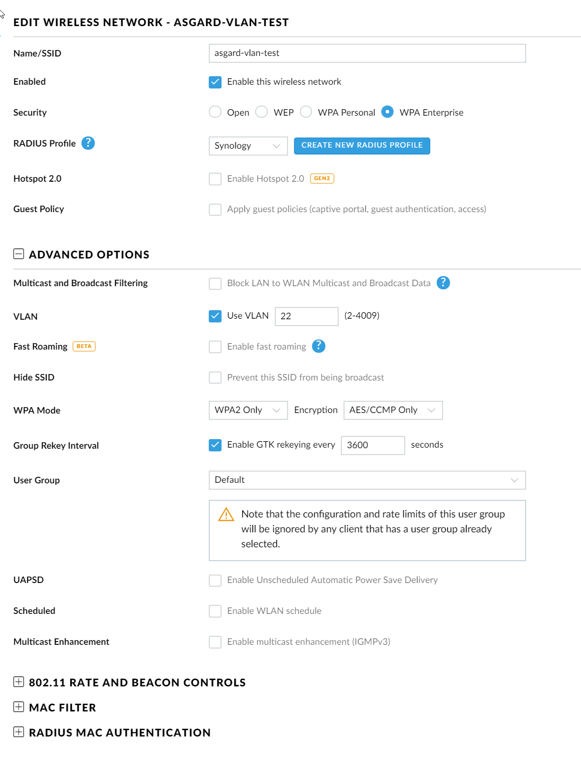Open help for Multicast Broadcast Filtering
581x761 pixels.
point(443,283)
